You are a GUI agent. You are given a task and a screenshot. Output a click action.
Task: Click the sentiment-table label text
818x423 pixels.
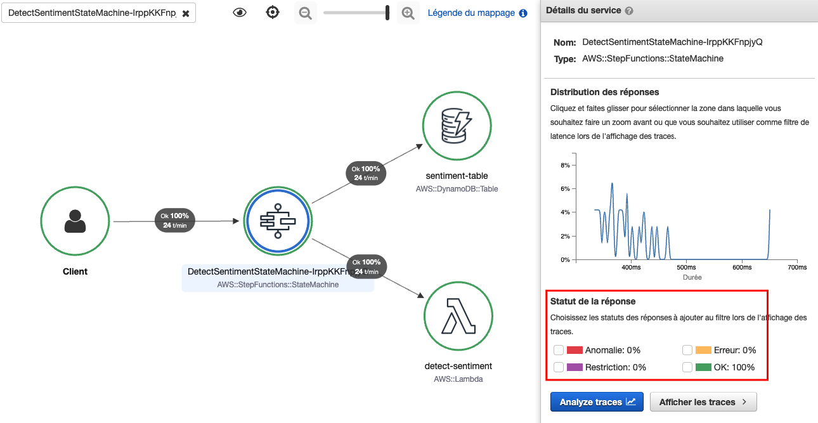[x=457, y=176]
